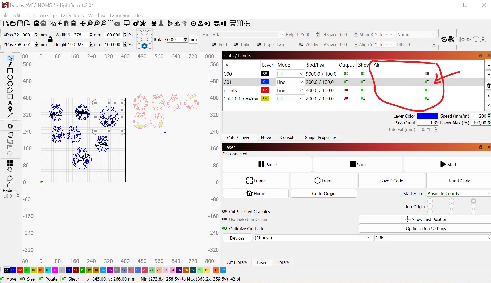Open the (Choose) device dropdown

tap(313, 238)
